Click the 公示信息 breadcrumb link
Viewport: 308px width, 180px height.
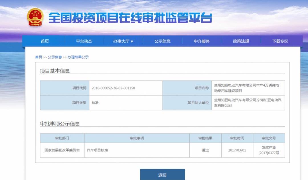pos(55,57)
